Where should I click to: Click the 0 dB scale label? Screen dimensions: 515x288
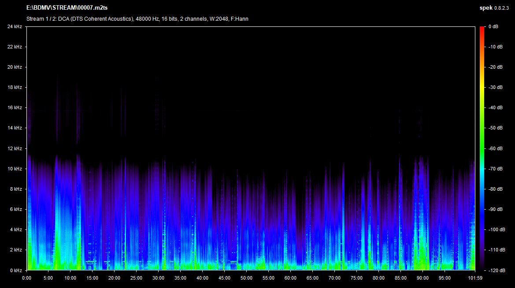pos(493,27)
